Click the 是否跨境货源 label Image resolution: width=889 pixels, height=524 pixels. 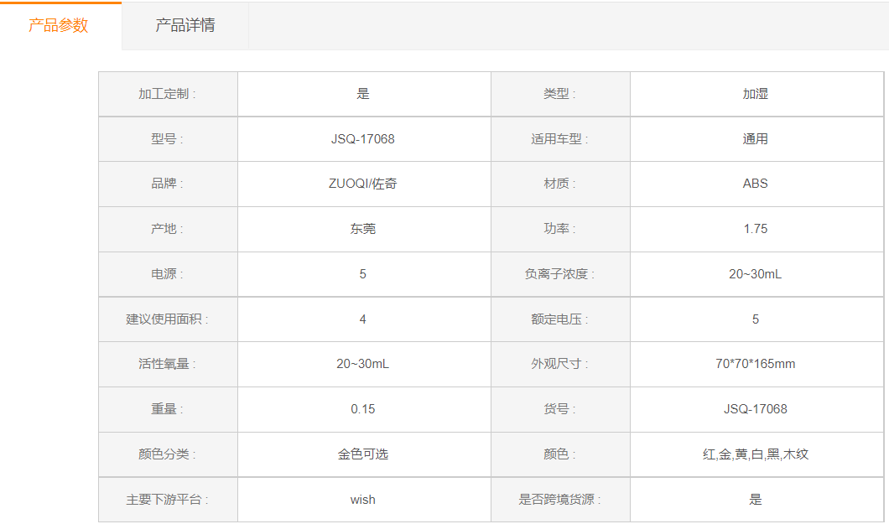tap(560, 500)
